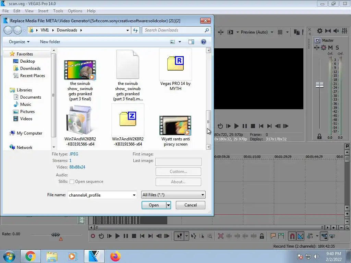351x263 pixels.
Task: Click Stop in timeline transport bar
Action: (134, 236)
